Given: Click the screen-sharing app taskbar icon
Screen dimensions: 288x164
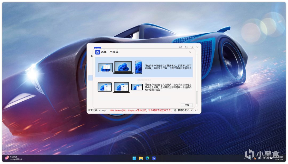Looking at the screenshot, I should 154,158.
